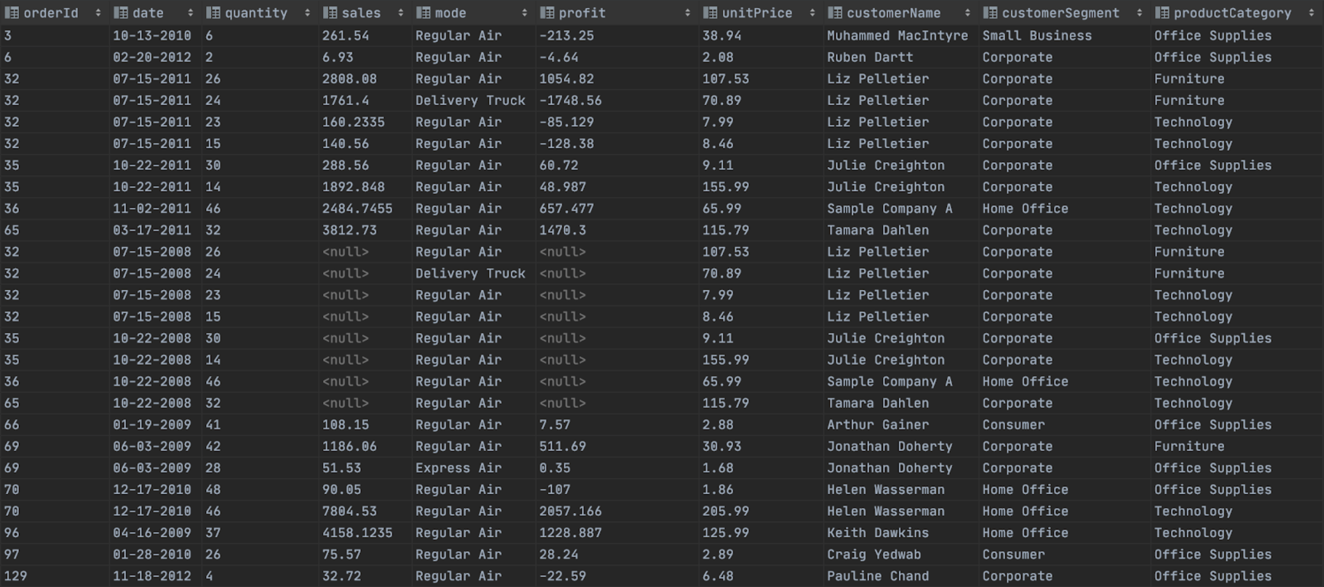Toggle sort arrows on customerName column
The width and height of the screenshot is (1324, 587).
pyautogui.click(x=967, y=13)
